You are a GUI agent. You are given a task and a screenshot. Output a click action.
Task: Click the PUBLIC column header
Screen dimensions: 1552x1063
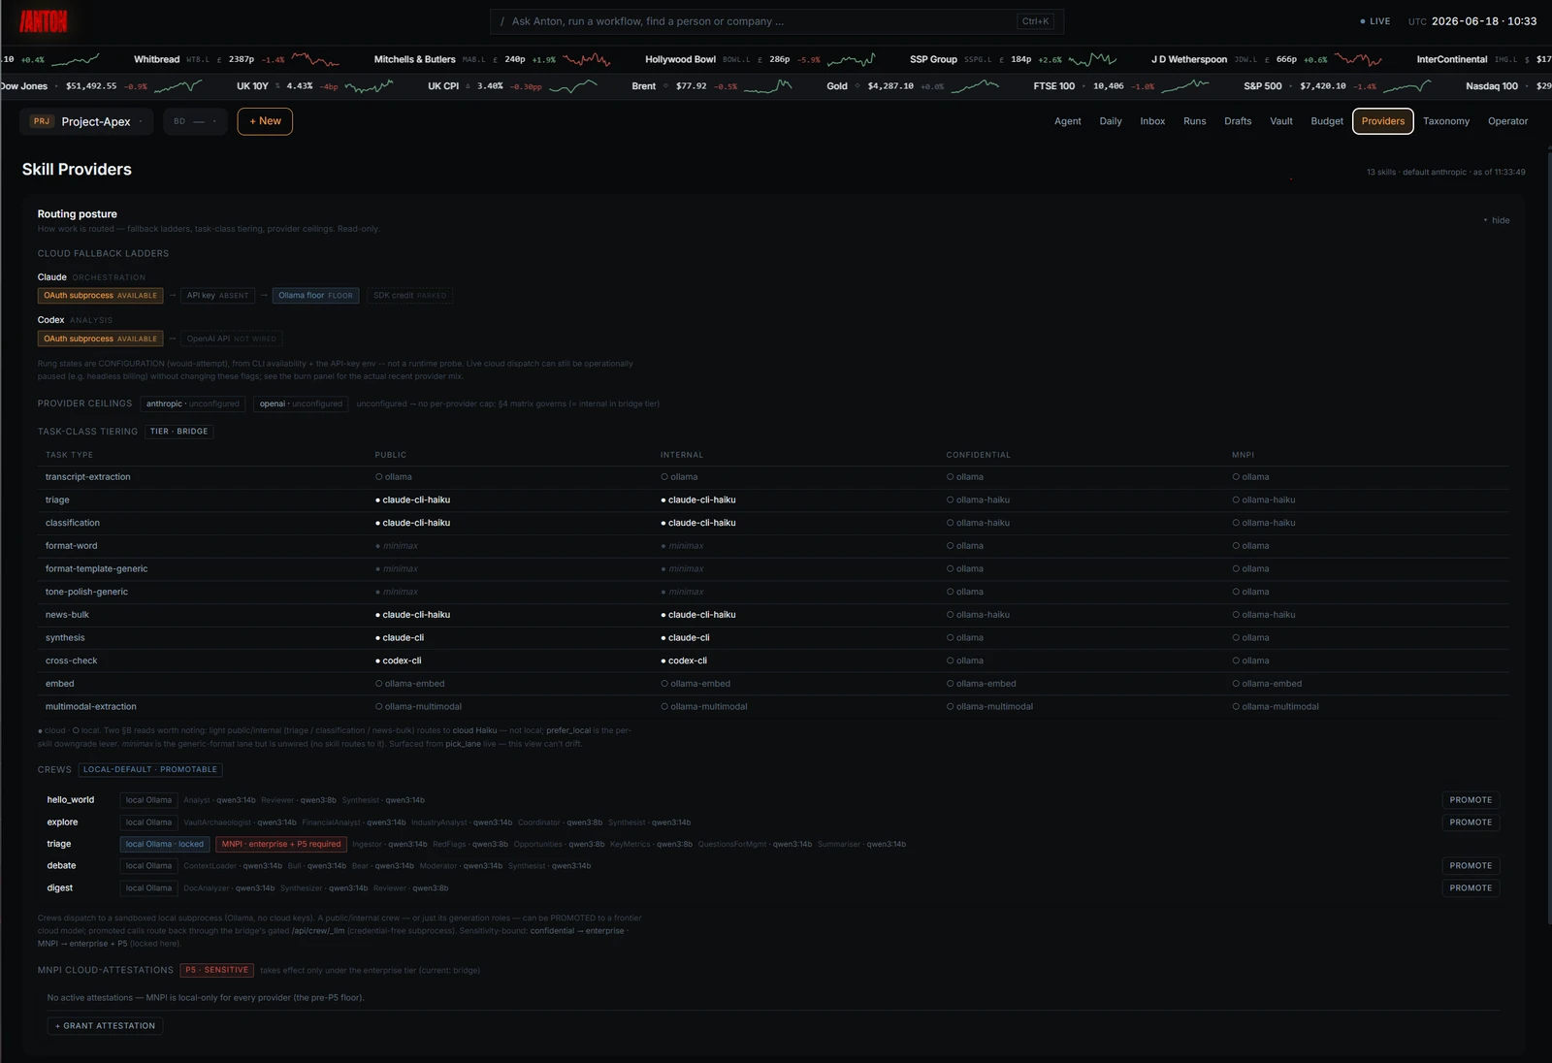coord(391,455)
